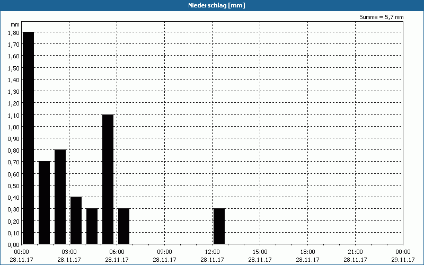Click the 28.11.17 date under 15:00

click(260, 260)
